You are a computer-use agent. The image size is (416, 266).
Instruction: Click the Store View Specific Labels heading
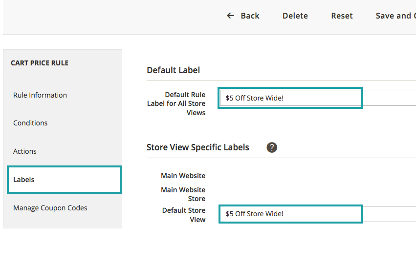(x=198, y=147)
